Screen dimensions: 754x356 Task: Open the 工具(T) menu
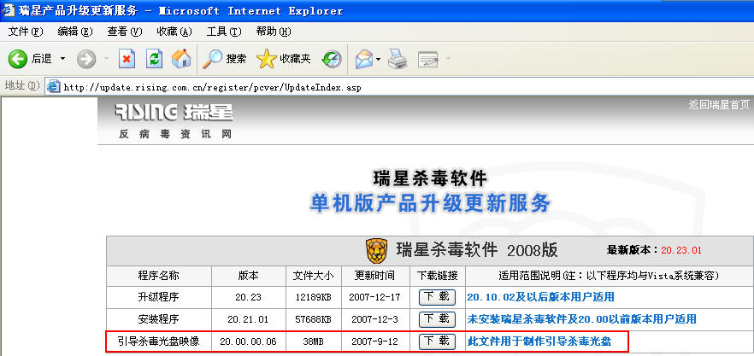point(224,32)
